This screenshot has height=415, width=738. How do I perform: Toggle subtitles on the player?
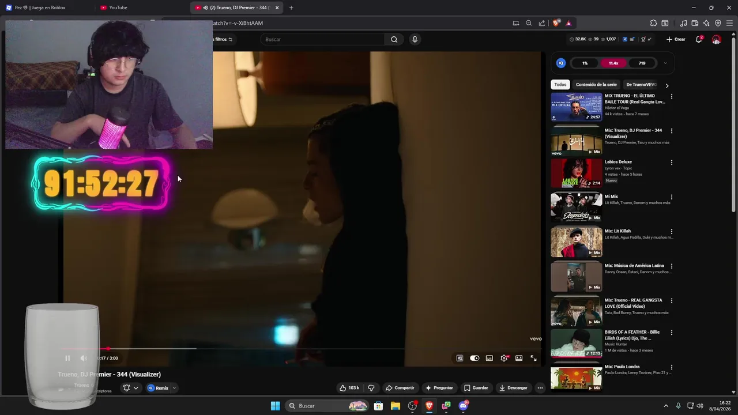[x=490, y=358]
